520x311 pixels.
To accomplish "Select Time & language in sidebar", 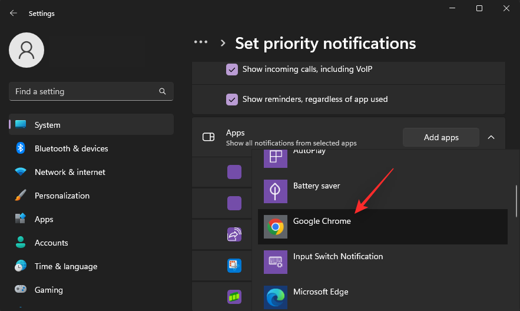I will coord(65,266).
